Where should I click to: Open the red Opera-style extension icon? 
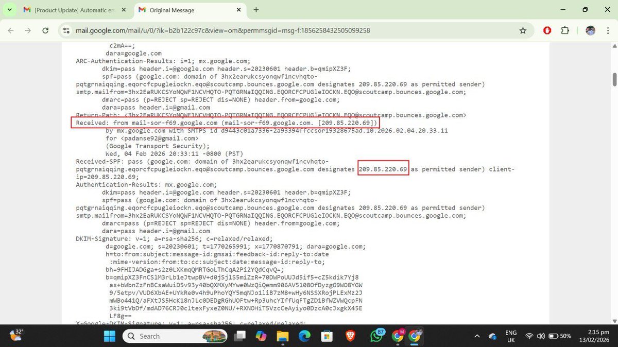(547, 31)
